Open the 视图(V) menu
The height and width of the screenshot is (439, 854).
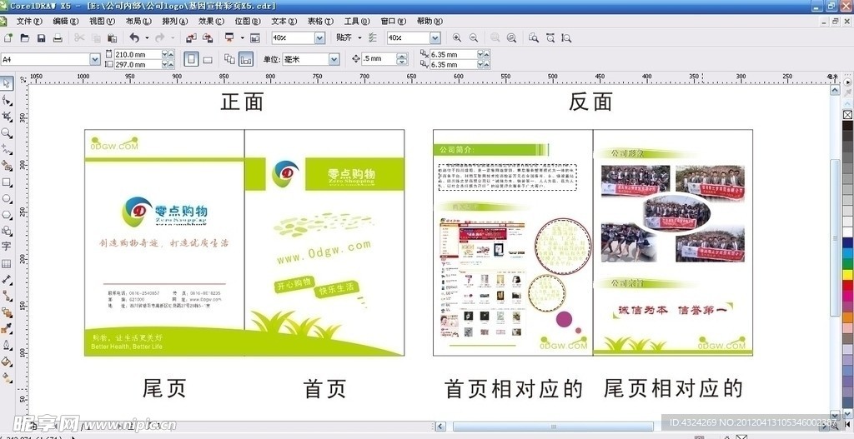[x=102, y=21]
